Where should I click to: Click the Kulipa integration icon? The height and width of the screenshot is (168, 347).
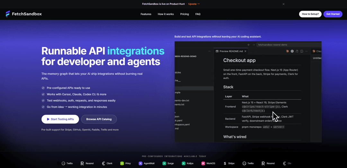[x=183, y=164]
